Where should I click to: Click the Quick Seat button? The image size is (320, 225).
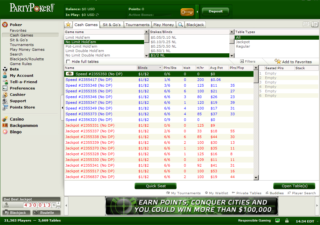156,186
